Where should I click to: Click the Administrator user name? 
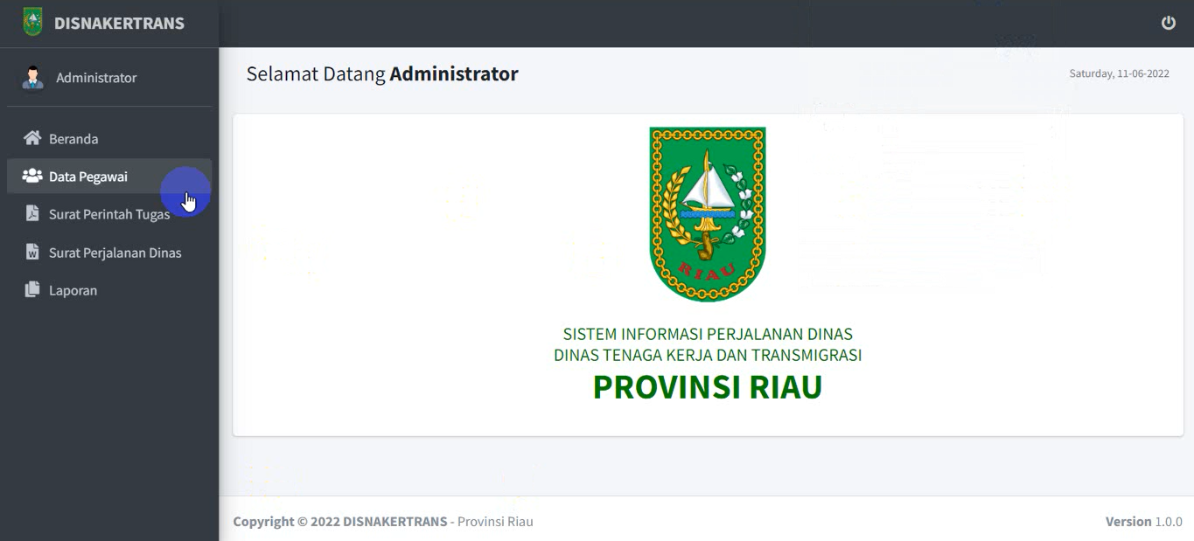pyautogui.click(x=96, y=78)
